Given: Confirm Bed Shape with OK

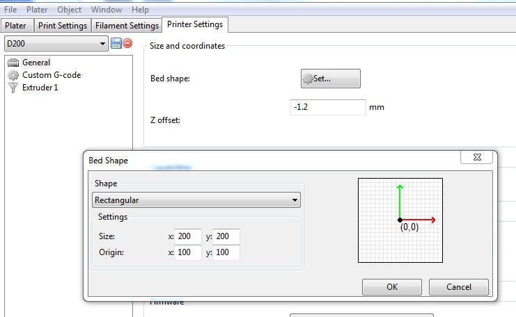Looking at the screenshot, I should coord(392,287).
